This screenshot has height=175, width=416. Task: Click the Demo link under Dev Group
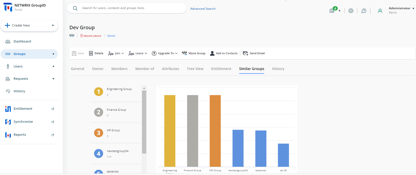[111, 36]
